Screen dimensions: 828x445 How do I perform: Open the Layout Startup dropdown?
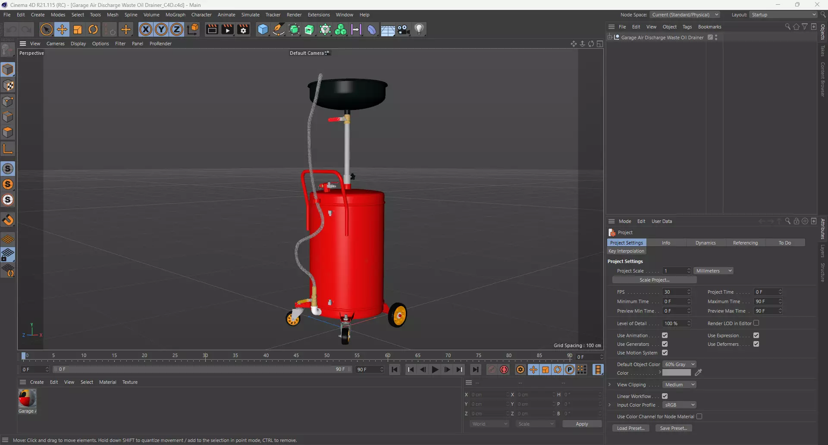click(783, 15)
